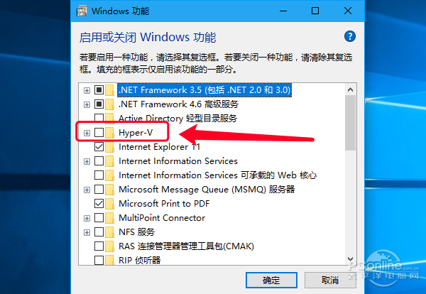Image resolution: width=426 pixels, height=294 pixels.
Task: Toggle the Microsoft Print to PDF checkbox
Action: click(x=99, y=204)
